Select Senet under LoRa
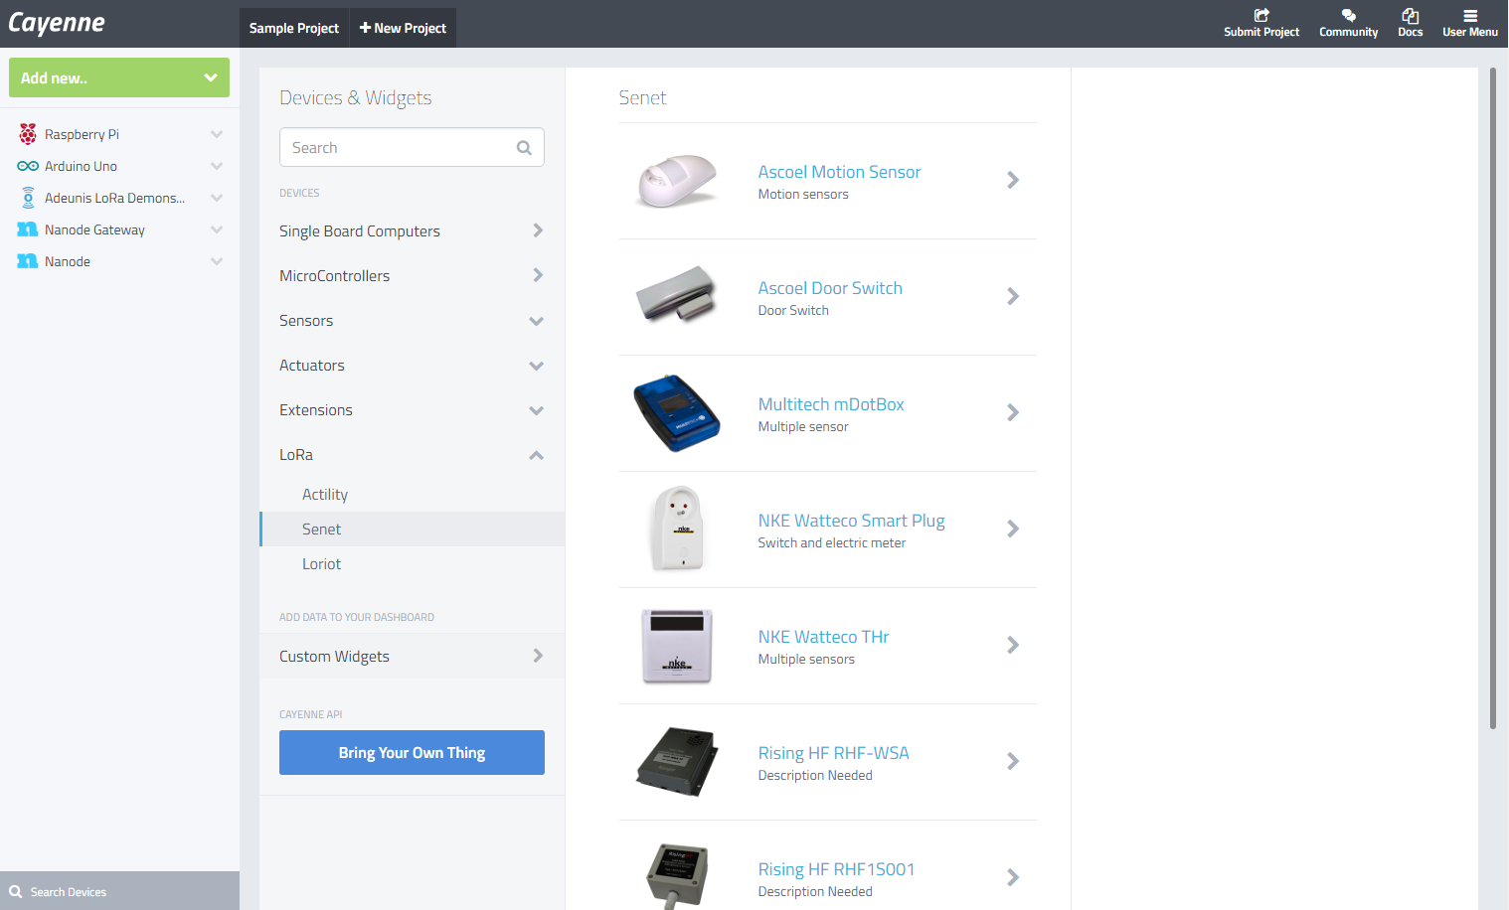 point(412,530)
